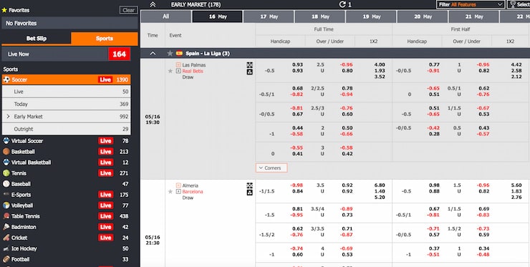The height and width of the screenshot is (267, 530).
Task: Click the Barcelona team name
Action: 193,192
